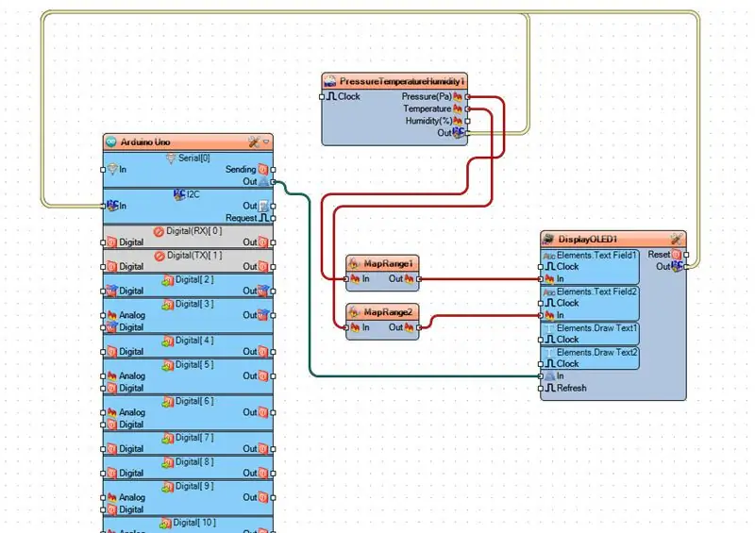Select the MapRange1 In pin
This screenshot has width=755, height=533.
[346, 279]
